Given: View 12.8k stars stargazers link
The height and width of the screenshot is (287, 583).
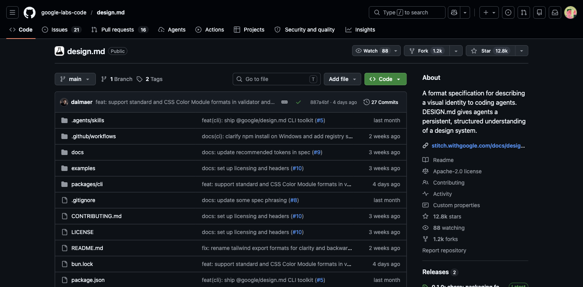Looking at the screenshot, I should click(x=447, y=217).
